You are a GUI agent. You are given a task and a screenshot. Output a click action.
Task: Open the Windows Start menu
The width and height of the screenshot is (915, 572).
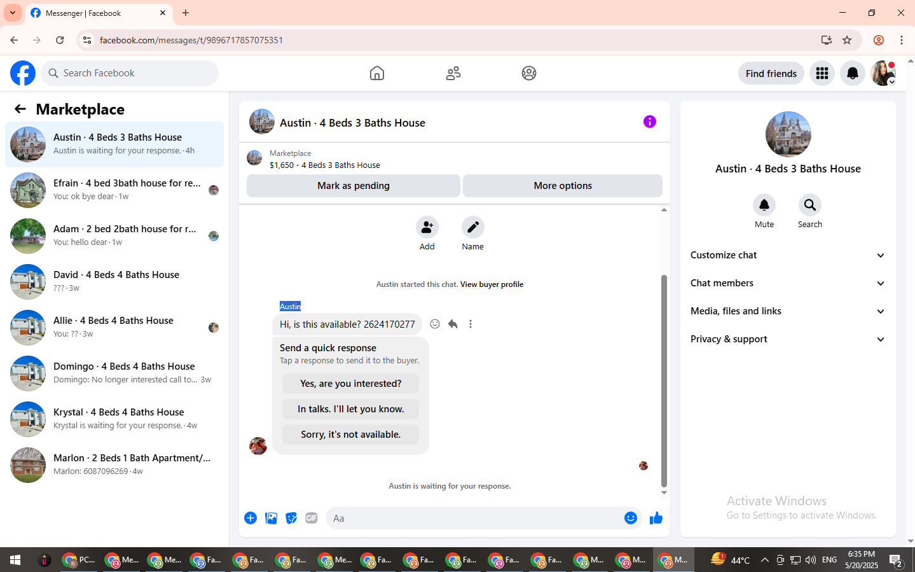point(15,560)
